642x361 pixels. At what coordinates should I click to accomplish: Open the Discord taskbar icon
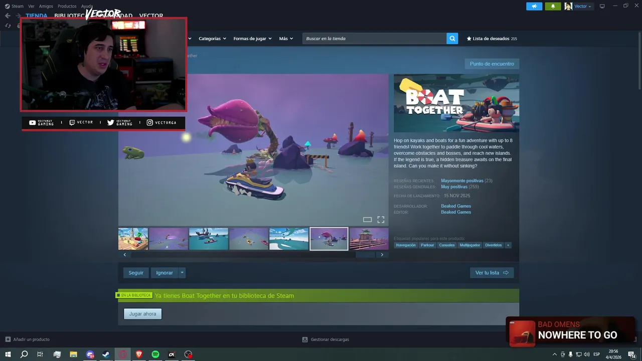click(90, 354)
